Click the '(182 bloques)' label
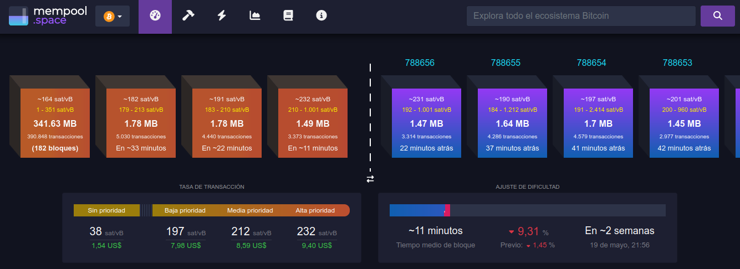Viewport: 740px width, 269px height. point(55,148)
